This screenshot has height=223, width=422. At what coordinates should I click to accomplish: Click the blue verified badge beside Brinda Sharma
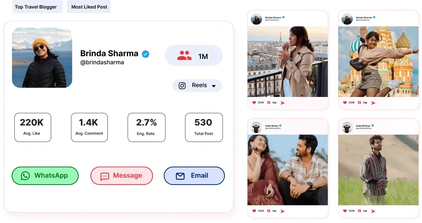click(x=145, y=54)
